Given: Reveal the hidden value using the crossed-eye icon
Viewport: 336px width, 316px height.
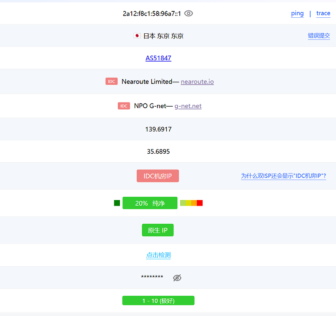Looking at the screenshot, I should pos(177,278).
